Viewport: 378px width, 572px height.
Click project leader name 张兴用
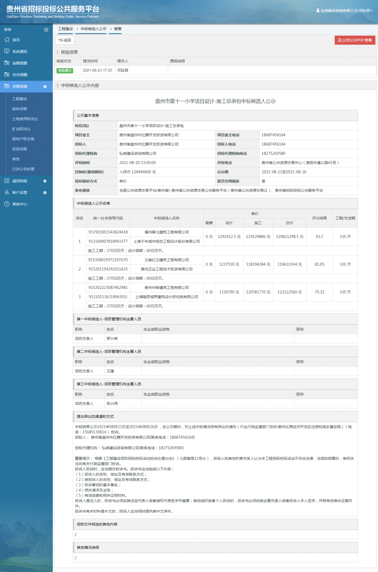point(112,403)
